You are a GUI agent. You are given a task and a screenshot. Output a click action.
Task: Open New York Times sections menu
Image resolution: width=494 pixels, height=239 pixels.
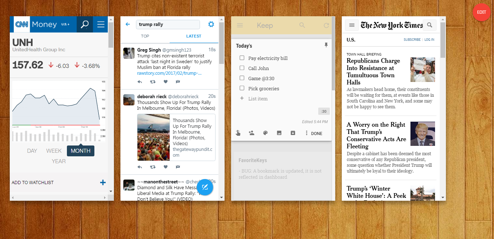352,25
